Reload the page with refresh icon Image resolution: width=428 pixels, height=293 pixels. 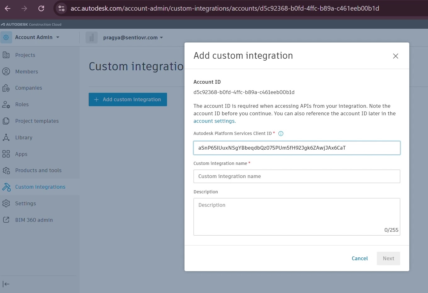[x=41, y=8]
